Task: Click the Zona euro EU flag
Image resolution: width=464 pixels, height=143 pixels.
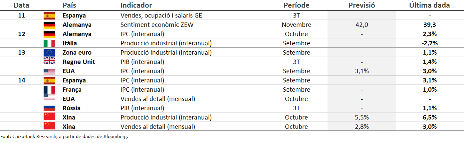Action: pos(49,53)
